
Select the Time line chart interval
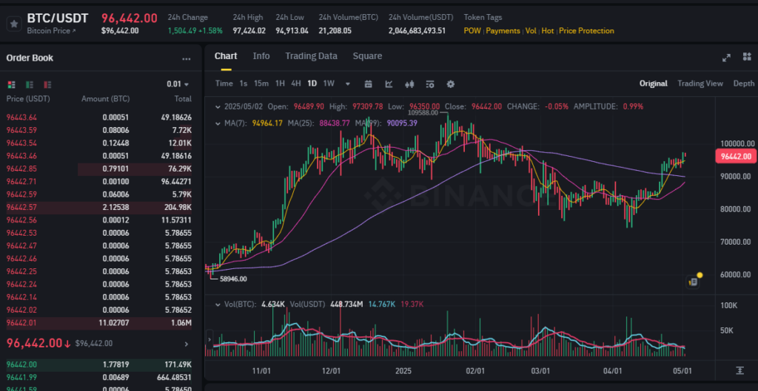(224, 84)
